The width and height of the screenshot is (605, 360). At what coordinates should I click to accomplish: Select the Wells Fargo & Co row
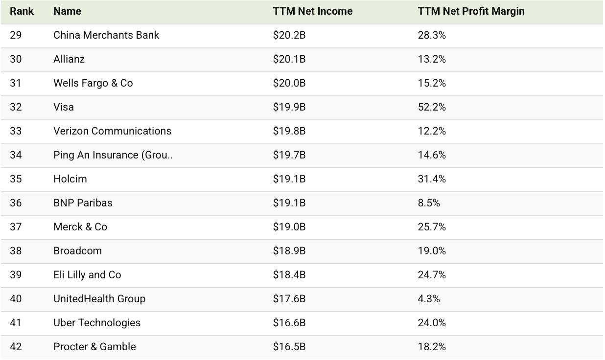[x=302, y=84]
